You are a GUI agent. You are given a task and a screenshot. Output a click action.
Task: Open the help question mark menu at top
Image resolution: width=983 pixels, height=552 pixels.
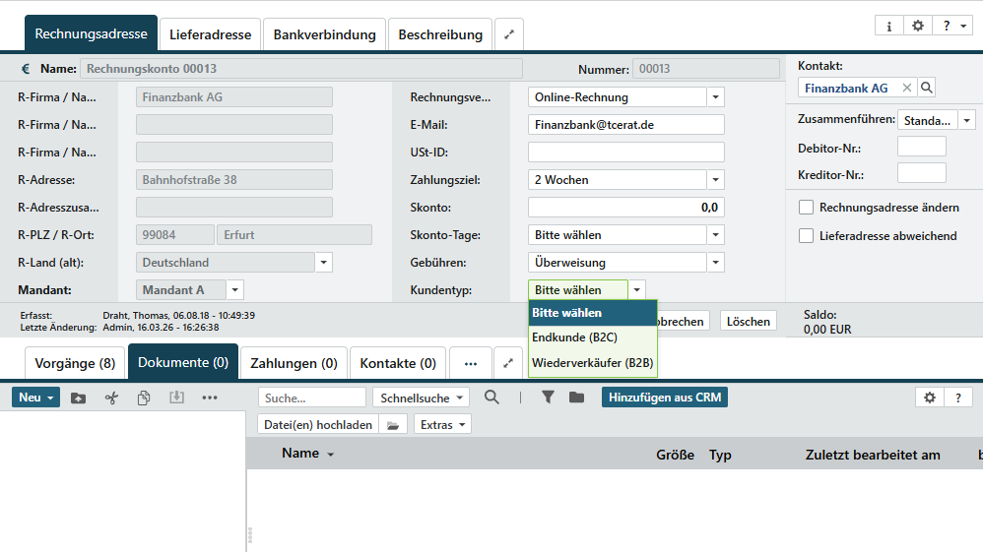point(952,26)
